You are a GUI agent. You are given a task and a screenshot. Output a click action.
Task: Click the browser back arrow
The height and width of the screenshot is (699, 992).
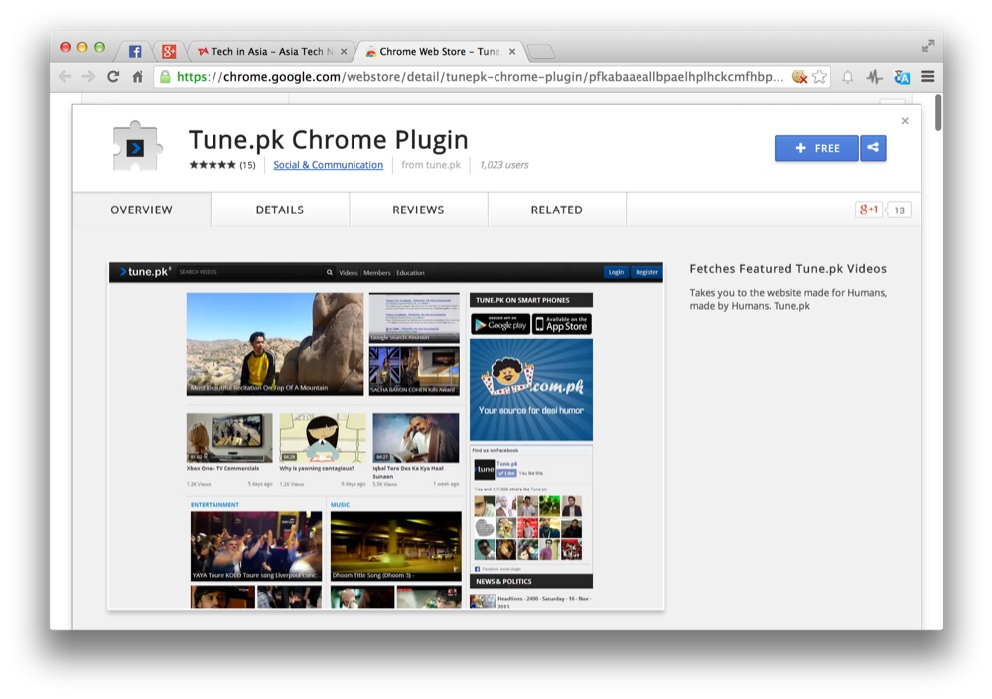click(x=65, y=77)
